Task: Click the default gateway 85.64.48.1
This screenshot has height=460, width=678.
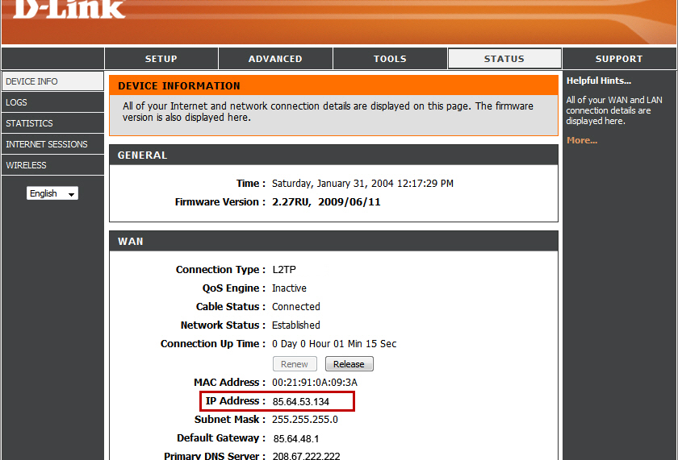Action: (297, 438)
